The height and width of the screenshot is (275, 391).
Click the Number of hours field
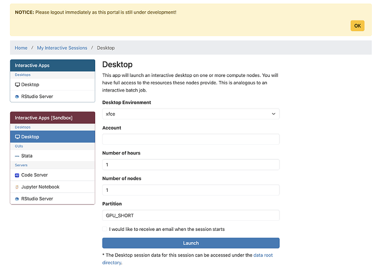click(x=191, y=165)
